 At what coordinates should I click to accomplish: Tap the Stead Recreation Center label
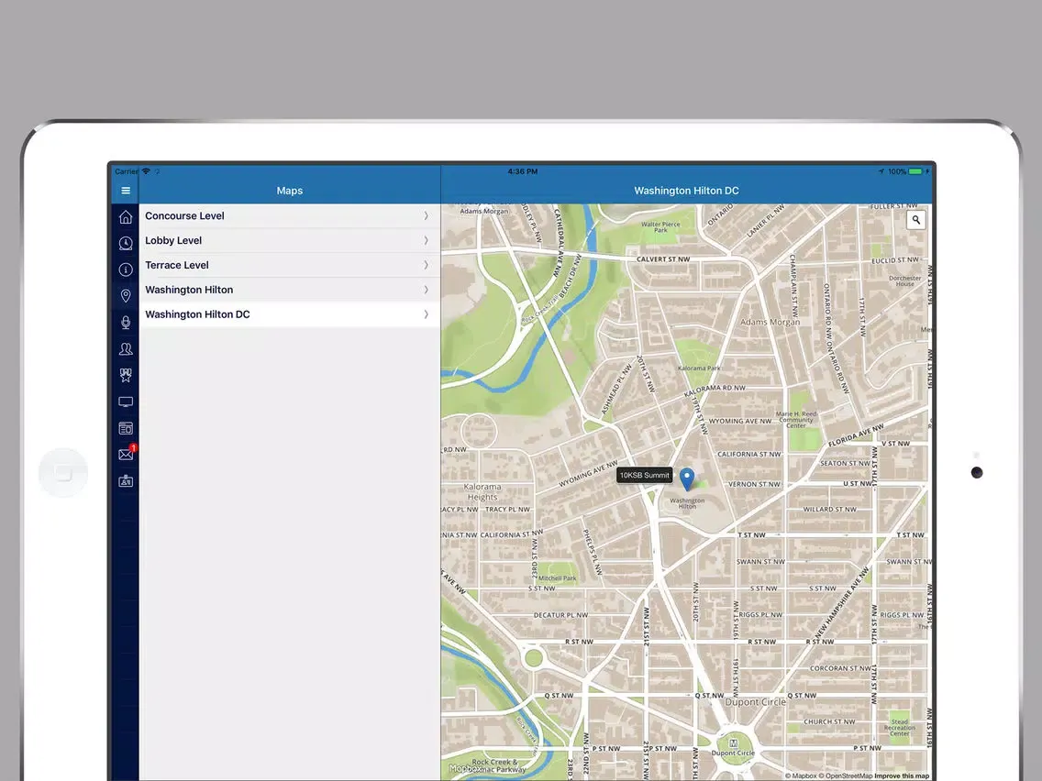pyautogui.click(x=900, y=728)
